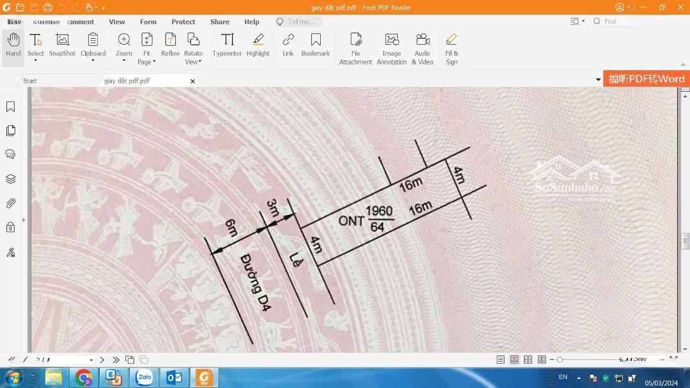Viewport: 690px width, 388px height.
Task: Switch to single page view mode
Action: click(500, 360)
